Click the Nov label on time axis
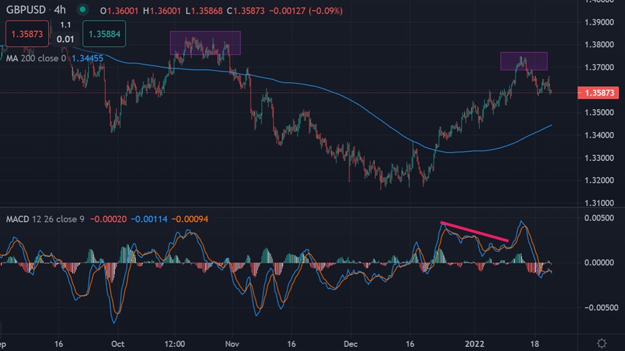 point(232,344)
